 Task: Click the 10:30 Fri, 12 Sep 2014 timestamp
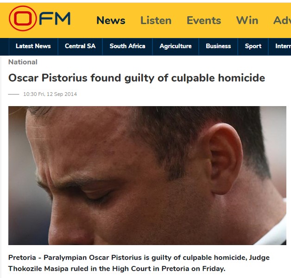[50, 94]
